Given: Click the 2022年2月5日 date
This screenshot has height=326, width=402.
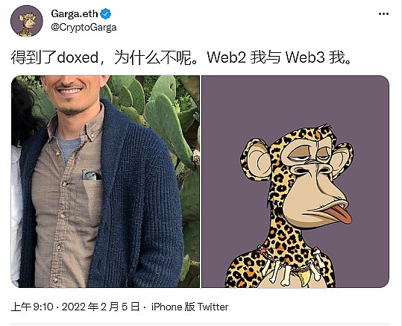Looking at the screenshot, I should pyautogui.click(x=101, y=307).
